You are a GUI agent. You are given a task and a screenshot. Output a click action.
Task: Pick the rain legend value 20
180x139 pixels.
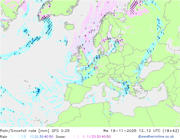(37, 137)
